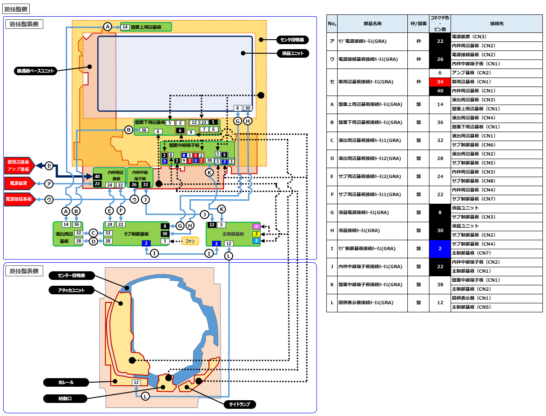Select the 裏通路ベースユニット label

(x=36, y=71)
